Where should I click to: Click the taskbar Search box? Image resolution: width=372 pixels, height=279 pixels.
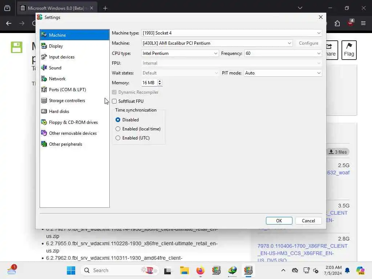tap(120, 270)
